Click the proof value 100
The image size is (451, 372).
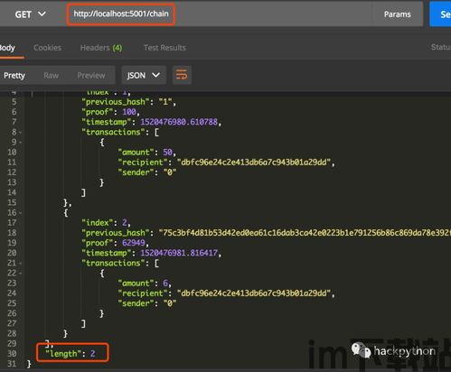129,112
